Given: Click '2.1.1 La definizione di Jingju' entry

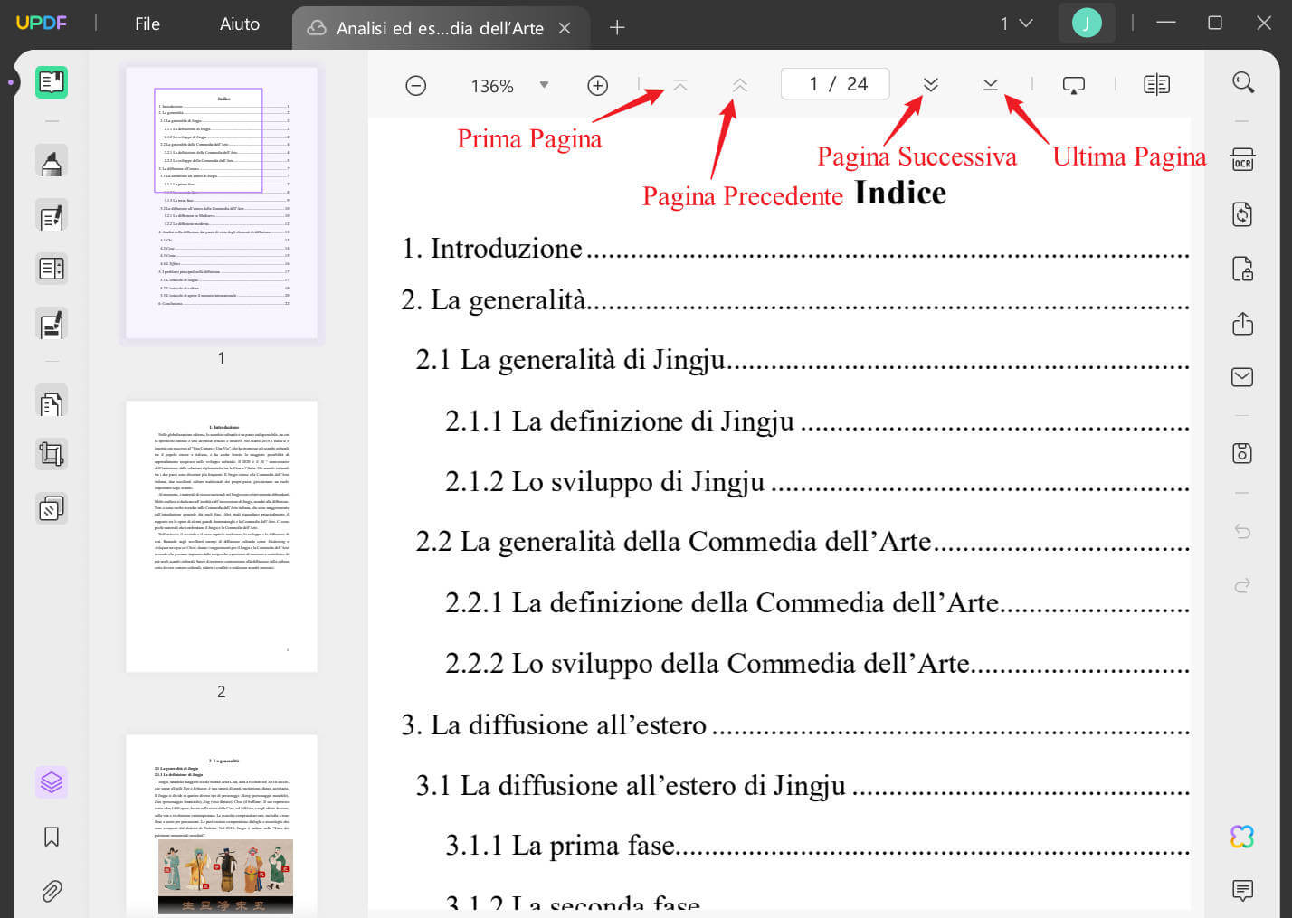Looking at the screenshot, I should (x=817, y=421).
